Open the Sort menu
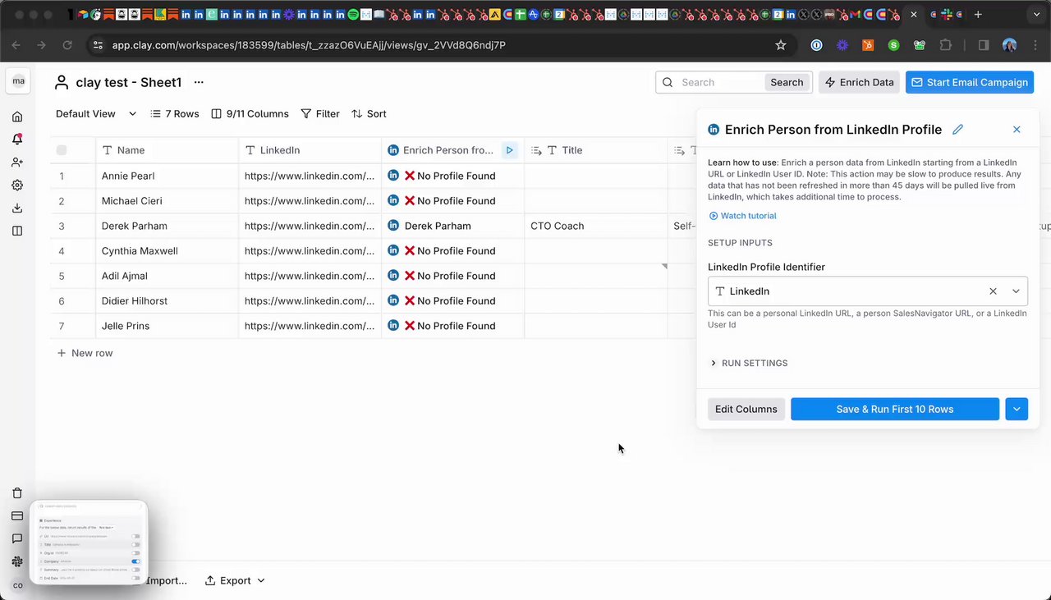 (x=369, y=114)
